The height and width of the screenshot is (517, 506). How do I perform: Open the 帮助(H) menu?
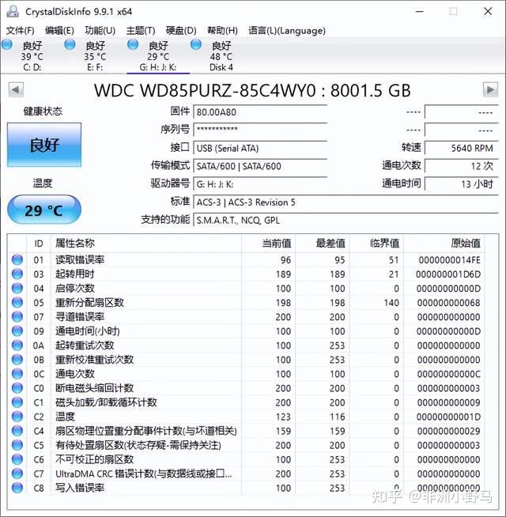[x=222, y=31]
